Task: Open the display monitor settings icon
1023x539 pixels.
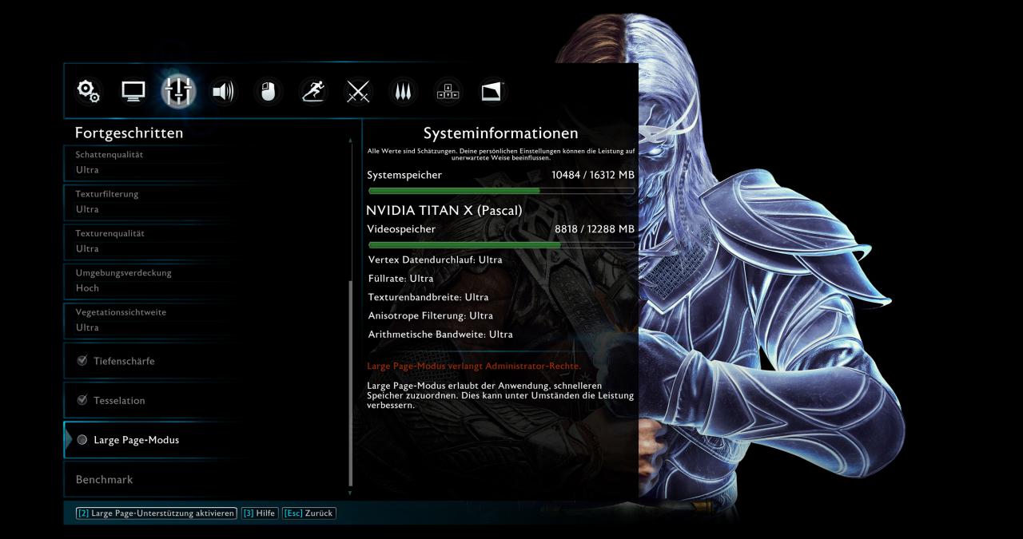Action: click(x=133, y=92)
